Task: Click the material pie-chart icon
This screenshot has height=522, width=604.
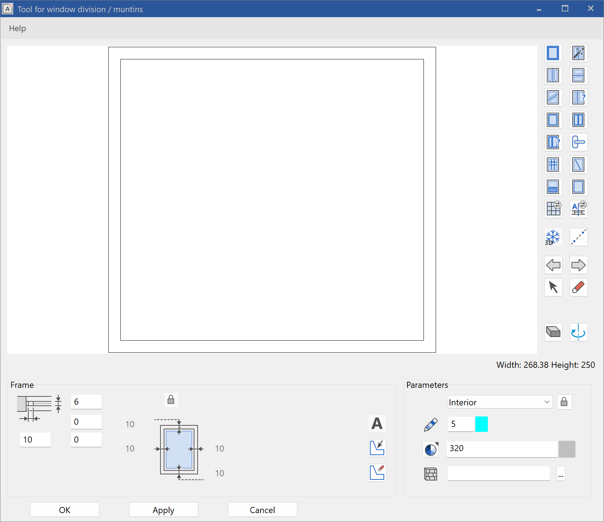Action: point(431,449)
